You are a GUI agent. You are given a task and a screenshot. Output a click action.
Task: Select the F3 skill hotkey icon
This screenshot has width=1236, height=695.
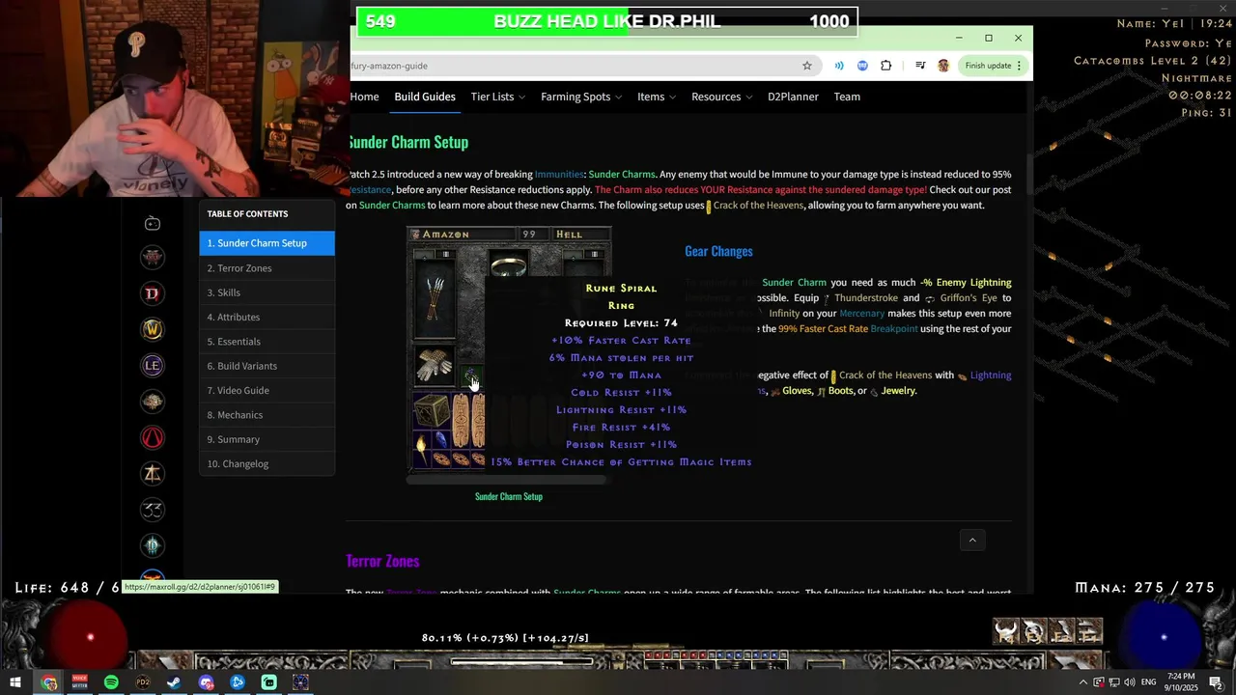[x=1033, y=631]
